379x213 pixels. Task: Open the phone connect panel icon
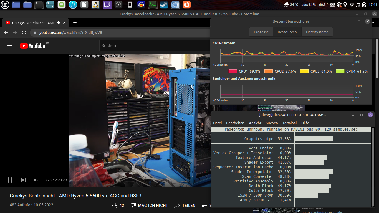coord(130,4)
